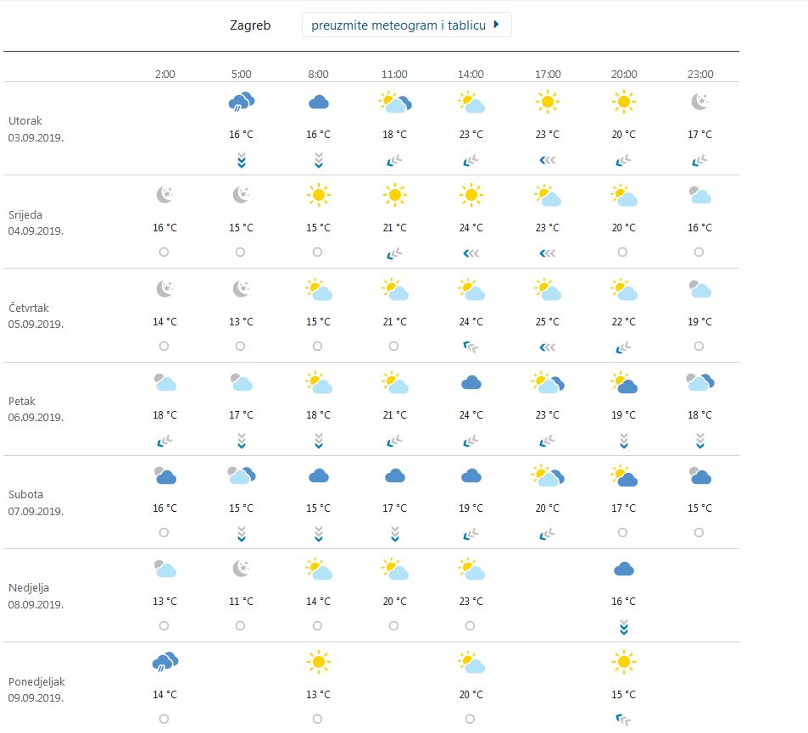The image size is (808, 733).
Task: Click the Petak 06.09.2019. row label
Action: click(x=36, y=409)
